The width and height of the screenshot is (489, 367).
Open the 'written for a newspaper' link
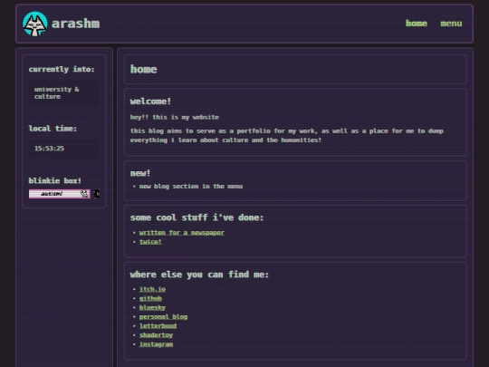181,233
